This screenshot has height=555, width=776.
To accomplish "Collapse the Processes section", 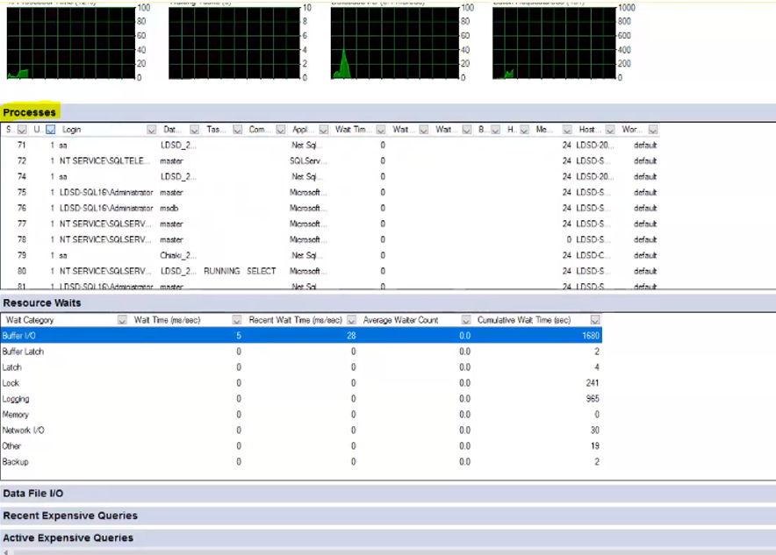I will (x=28, y=111).
